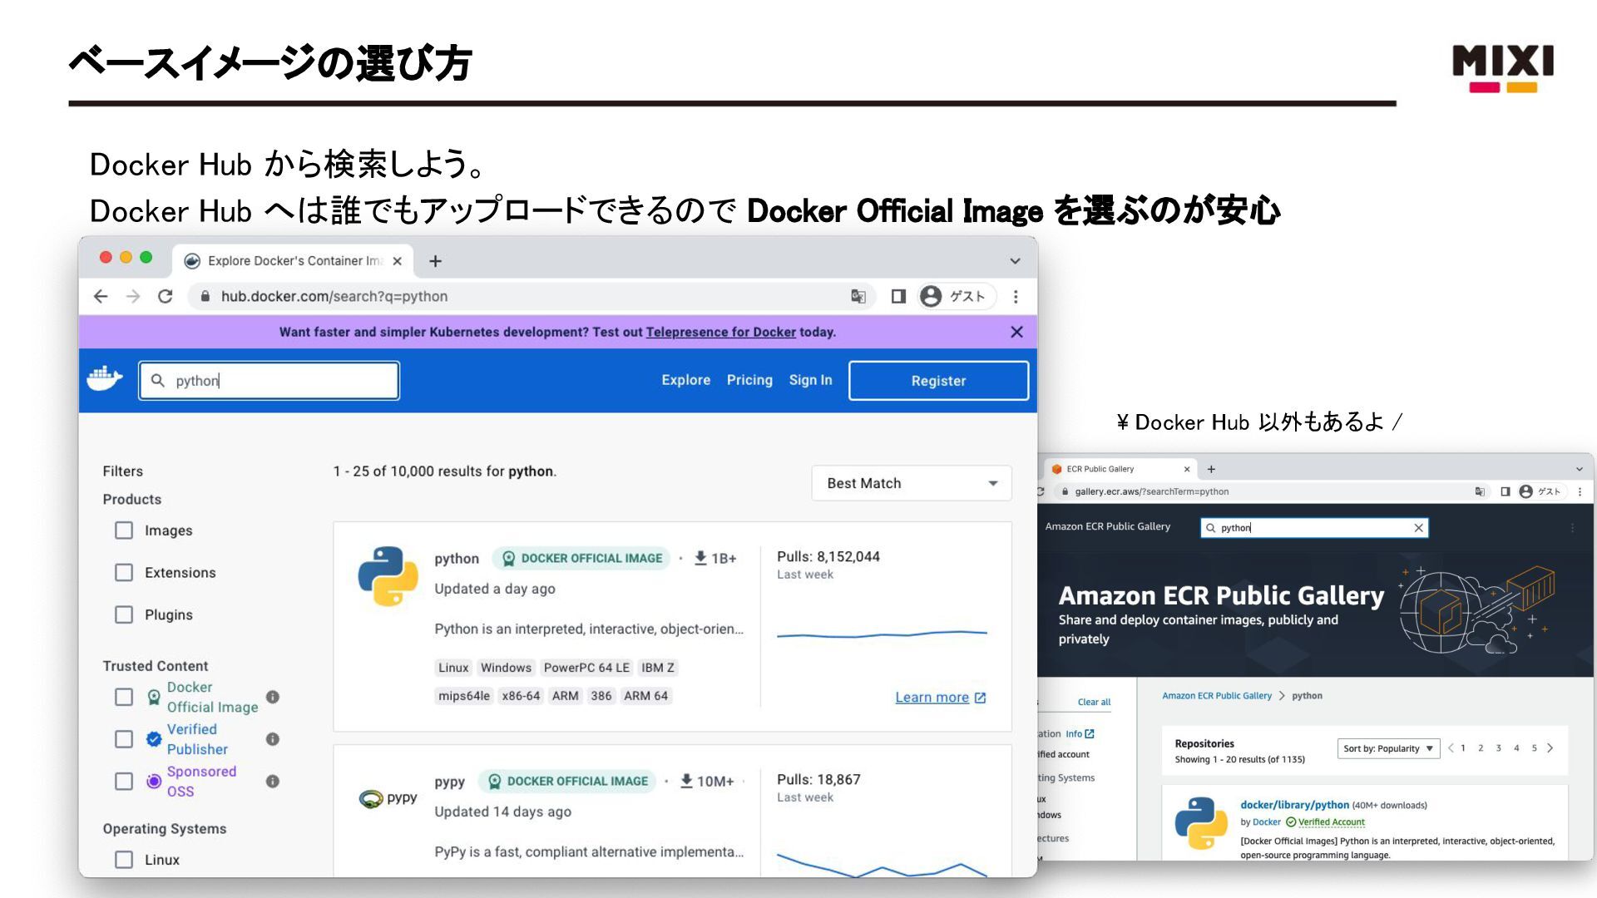Enable the Verified Publisher filter
This screenshot has width=1597, height=898.
[124, 739]
